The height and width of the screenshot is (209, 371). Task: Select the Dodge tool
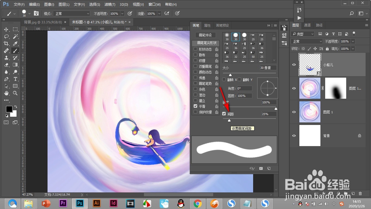coord(15,72)
